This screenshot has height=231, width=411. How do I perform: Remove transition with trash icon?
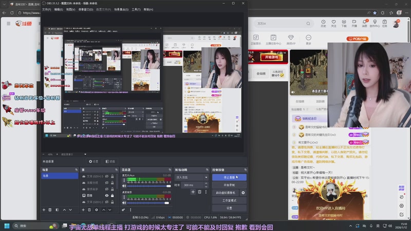[199, 192]
